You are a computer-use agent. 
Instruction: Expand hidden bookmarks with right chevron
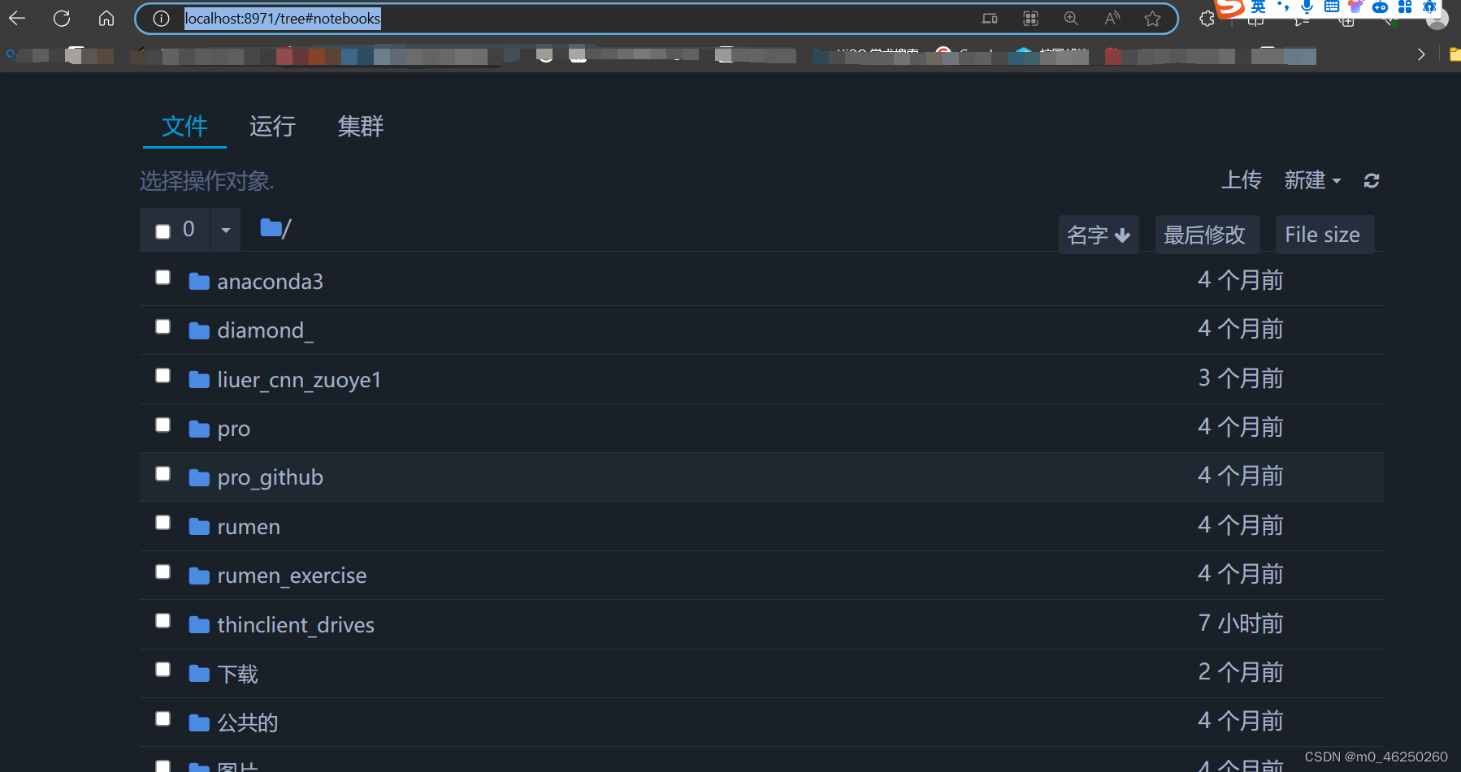pyautogui.click(x=1420, y=54)
